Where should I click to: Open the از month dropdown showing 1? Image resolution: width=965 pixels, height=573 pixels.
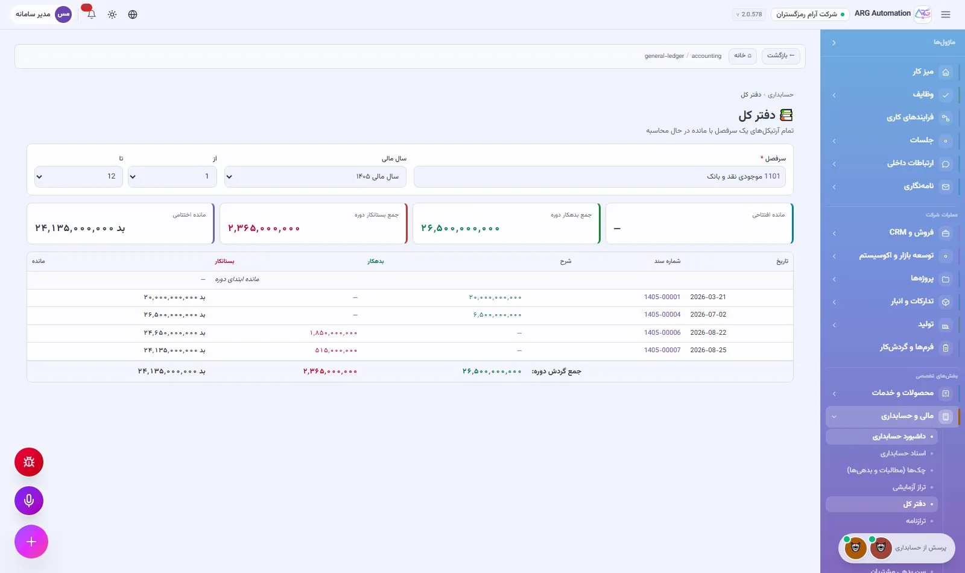(172, 177)
